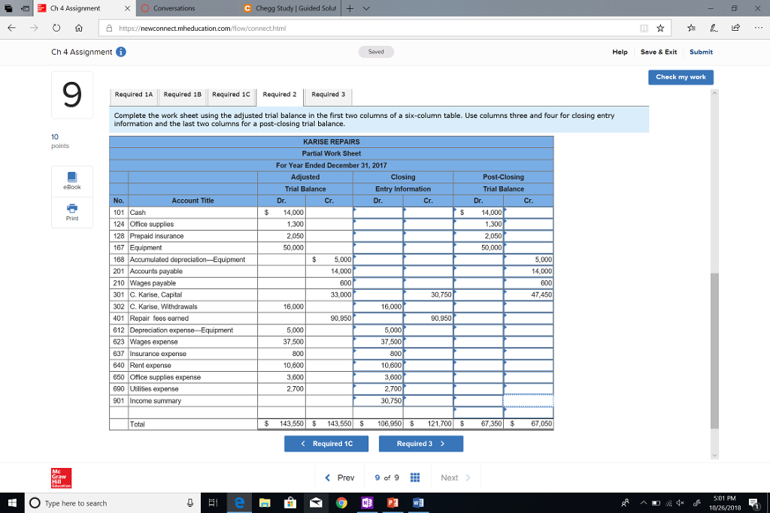The height and width of the screenshot is (513, 770).
Task: Open reading view icon in address bar
Action: [x=644, y=28]
